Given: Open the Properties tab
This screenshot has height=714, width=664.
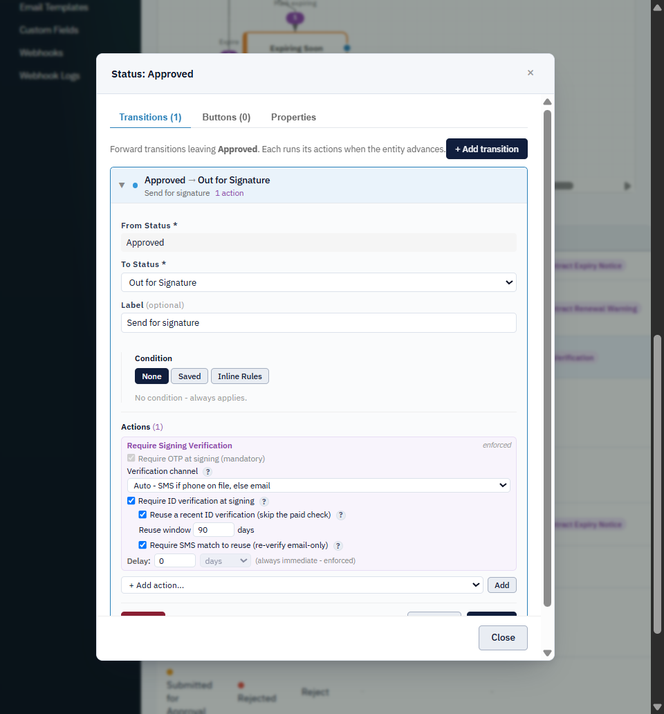Looking at the screenshot, I should pos(293,117).
